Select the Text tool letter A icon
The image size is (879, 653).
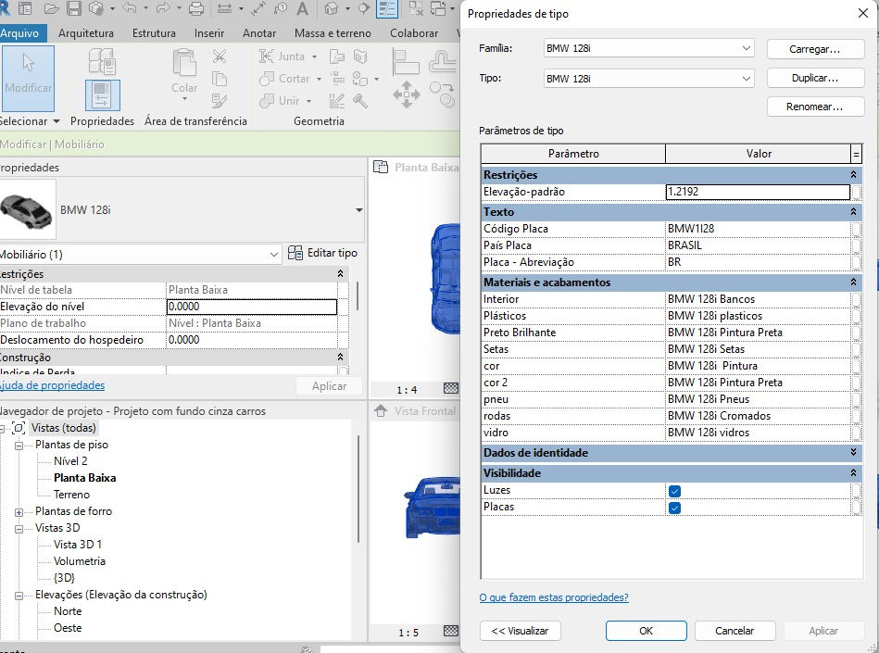pyautogui.click(x=302, y=8)
